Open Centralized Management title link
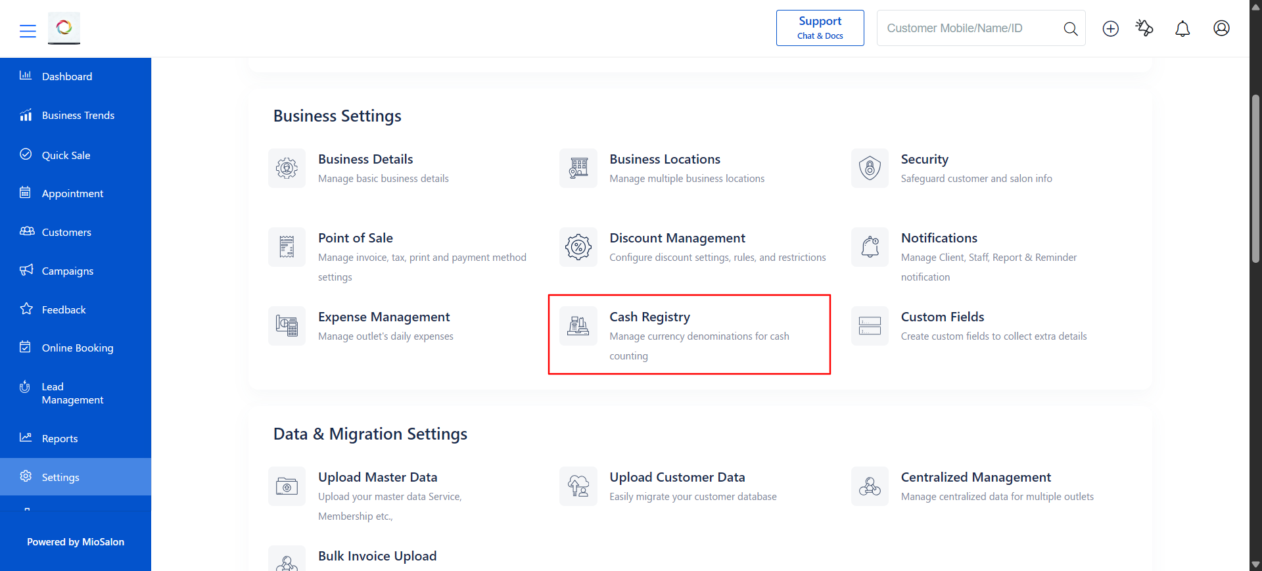The image size is (1262, 571). [x=975, y=477]
